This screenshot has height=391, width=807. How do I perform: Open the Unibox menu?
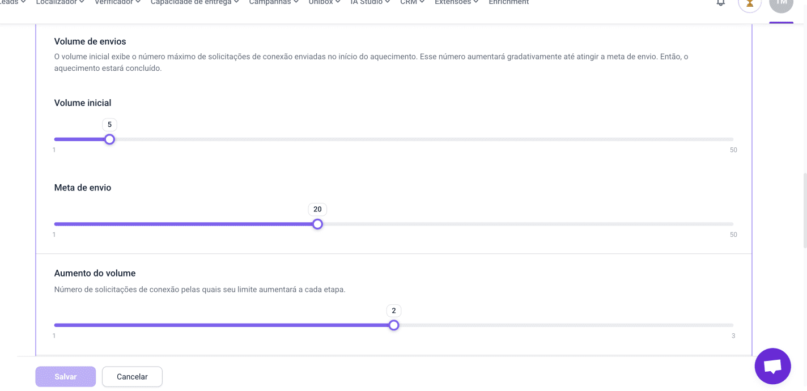pyautogui.click(x=324, y=3)
